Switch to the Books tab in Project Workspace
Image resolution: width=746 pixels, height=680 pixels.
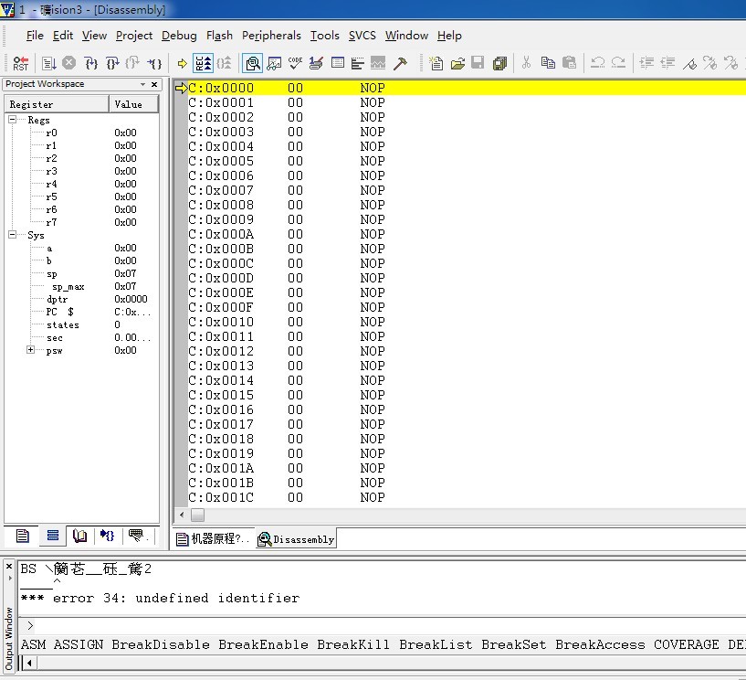[x=80, y=536]
